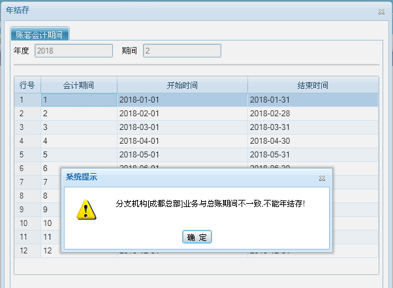Select the start date cell 2018-03-01
Image resolution: width=393 pixels, height=288 pixels.
182,127
